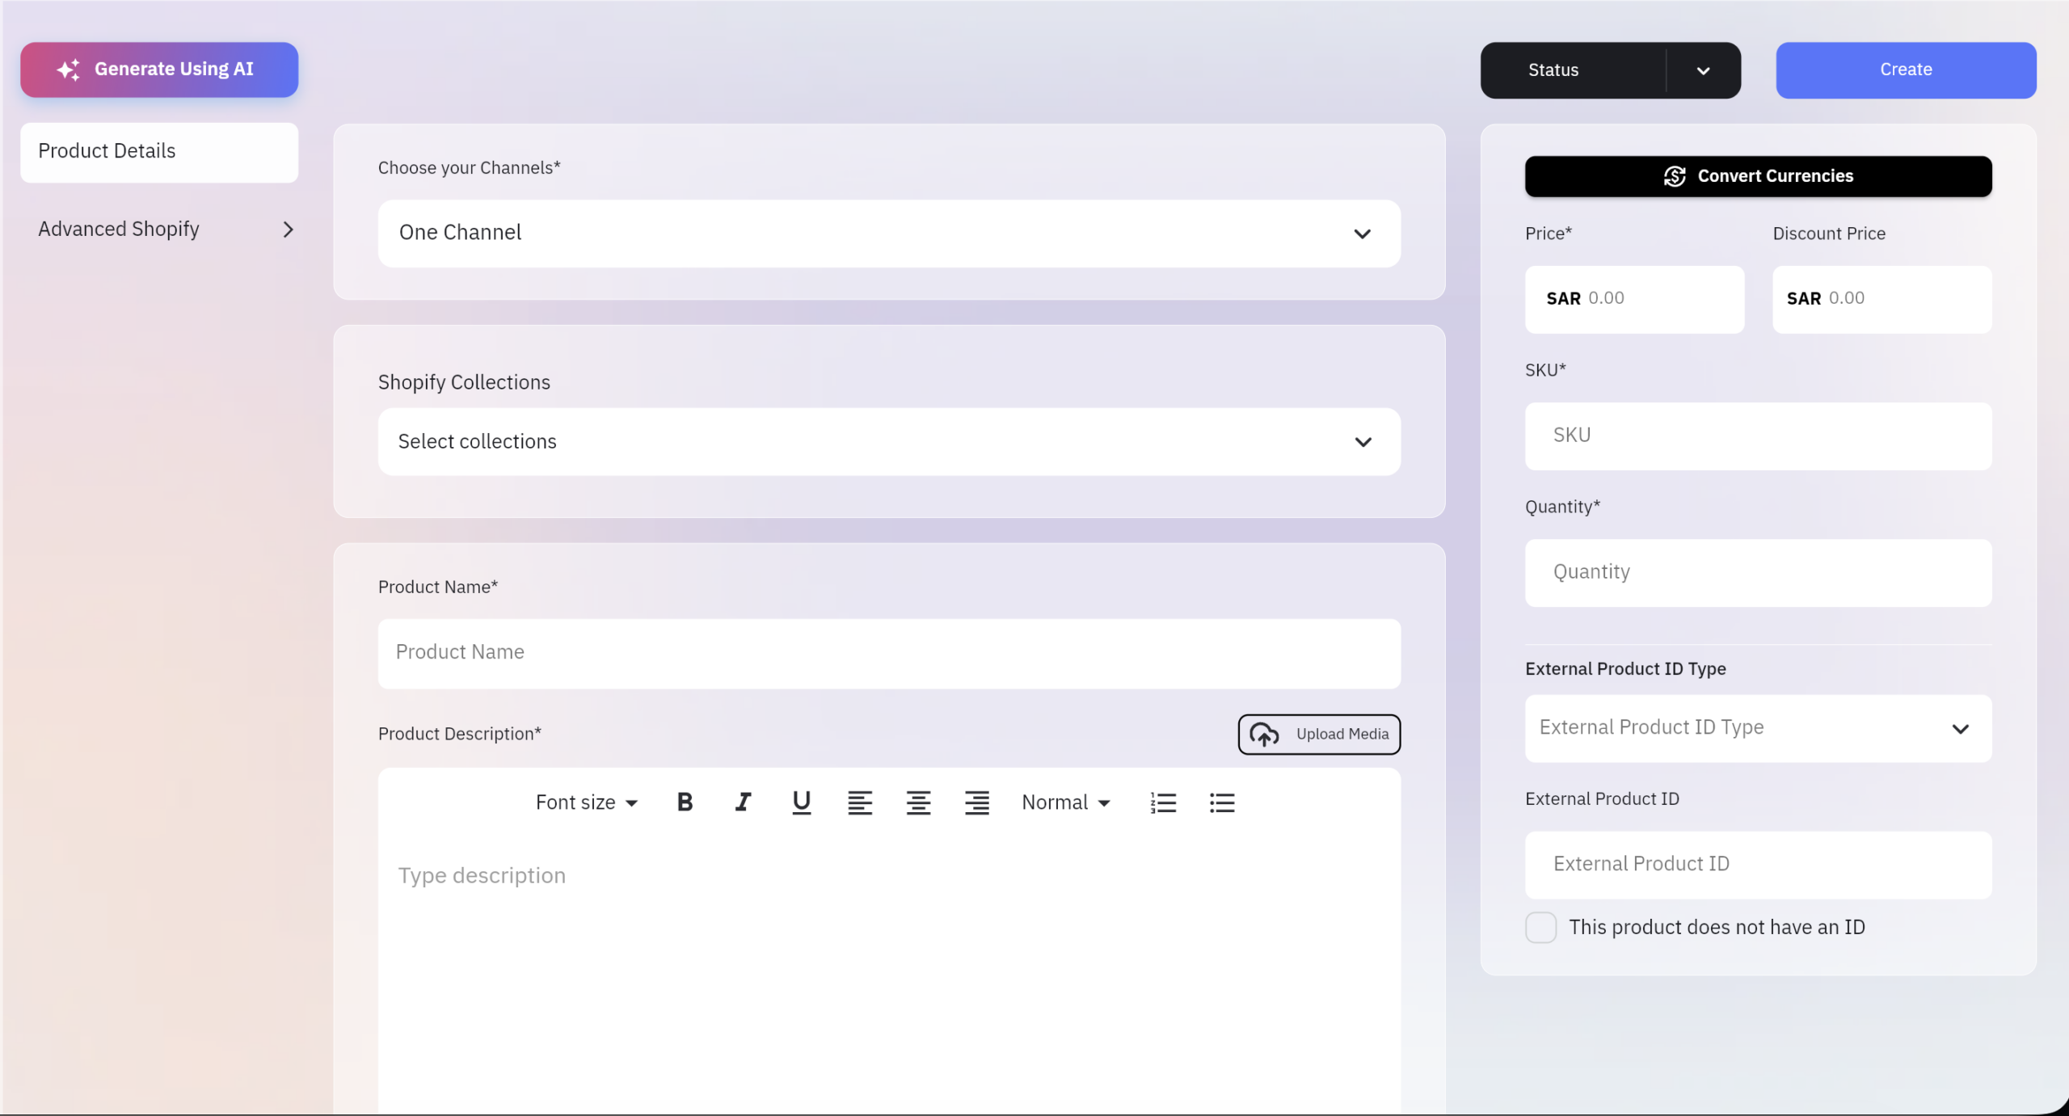Open the One Channel dropdown
This screenshot has height=1116, width=2069.
[888, 234]
